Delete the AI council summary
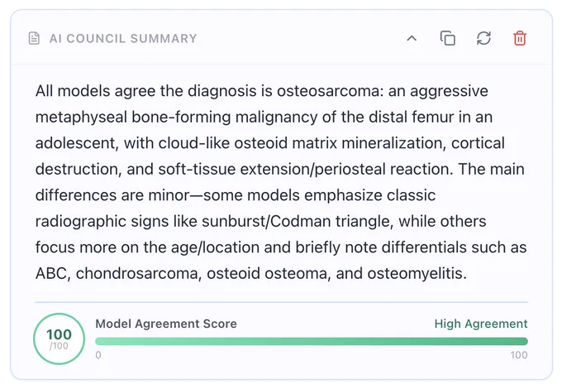Image resolution: width=562 pixels, height=389 pixels. (x=520, y=38)
